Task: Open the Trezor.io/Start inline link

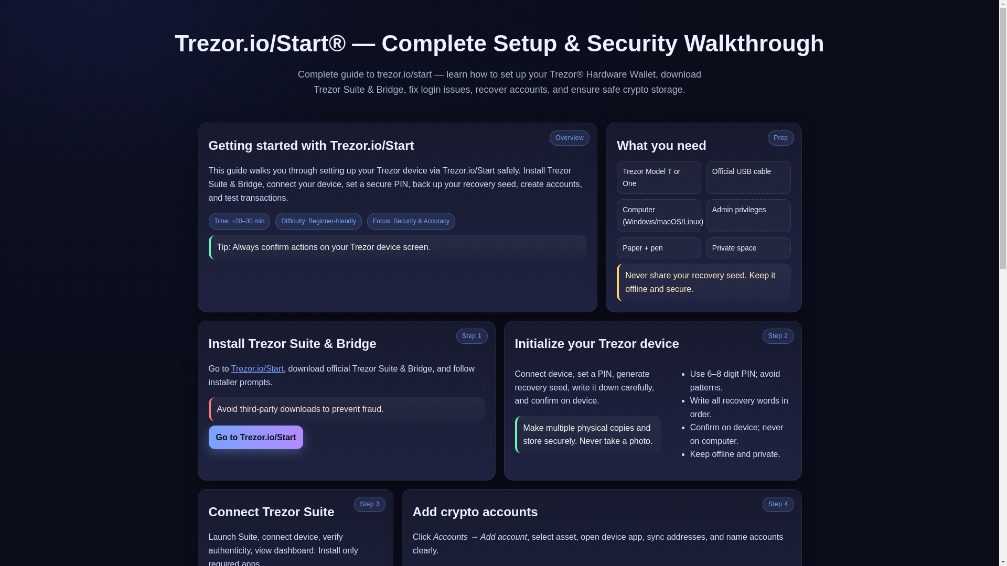Action: [x=257, y=369]
